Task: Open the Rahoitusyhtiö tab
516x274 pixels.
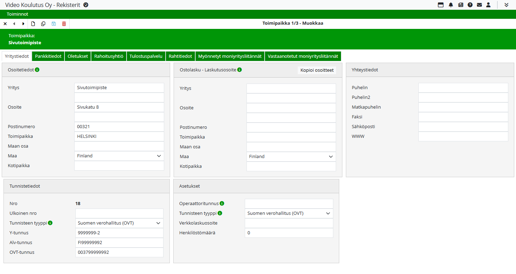Action: 108,56
